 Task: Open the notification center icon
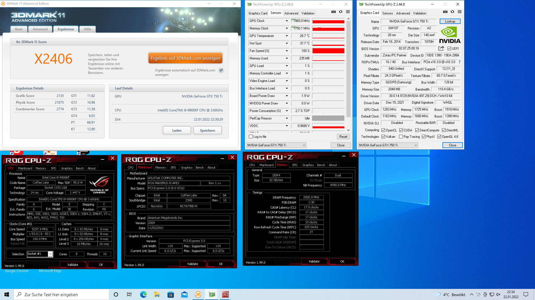pos(526,294)
